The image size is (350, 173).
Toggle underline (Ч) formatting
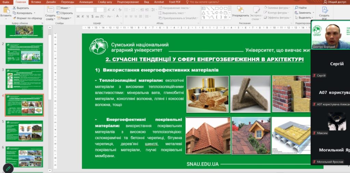pyautogui.click(x=87, y=16)
